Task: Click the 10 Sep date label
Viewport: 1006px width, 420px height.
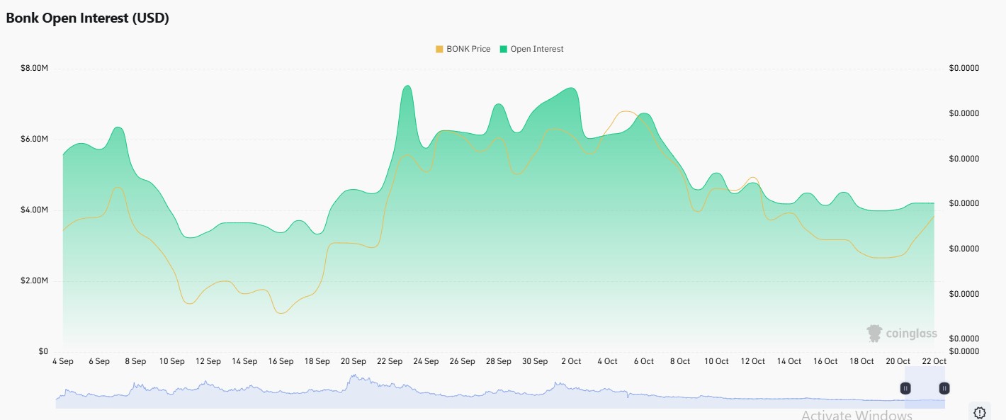Action: pos(172,361)
